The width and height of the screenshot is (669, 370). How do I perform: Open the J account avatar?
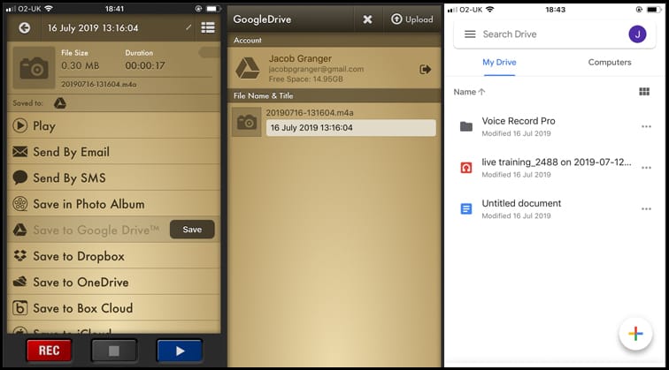click(637, 34)
